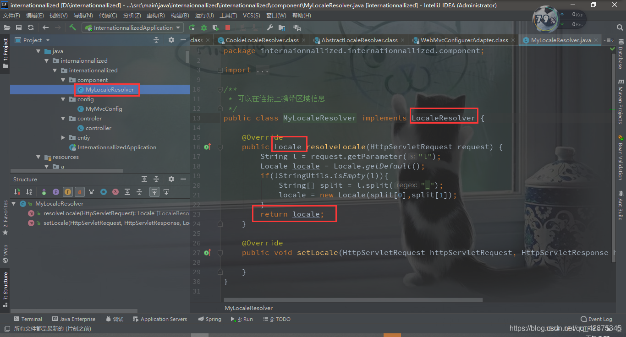Screen dimensions: 626x337
Task: Expand all in Structure panel header
Action: point(144,179)
